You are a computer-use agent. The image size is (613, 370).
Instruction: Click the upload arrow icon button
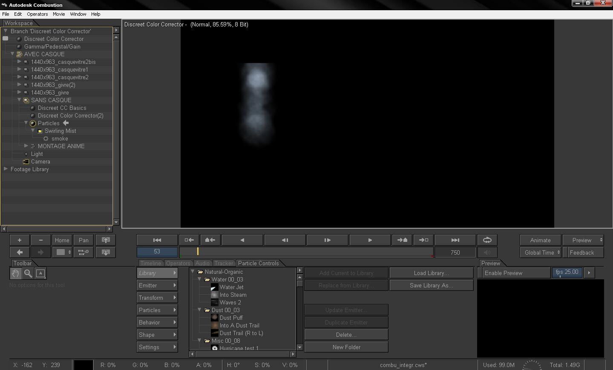106,240
